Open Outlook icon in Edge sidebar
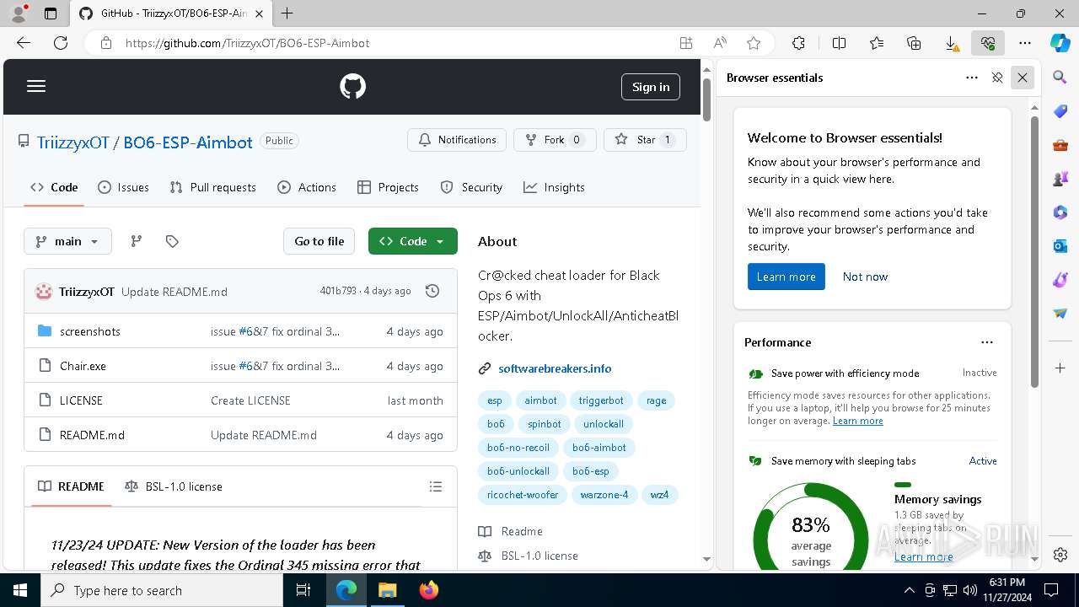Viewport: 1079px width, 607px height. pyautogui.click(x=1060, y=246)
